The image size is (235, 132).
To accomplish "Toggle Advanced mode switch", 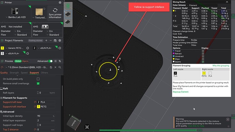I will [50, 61].
